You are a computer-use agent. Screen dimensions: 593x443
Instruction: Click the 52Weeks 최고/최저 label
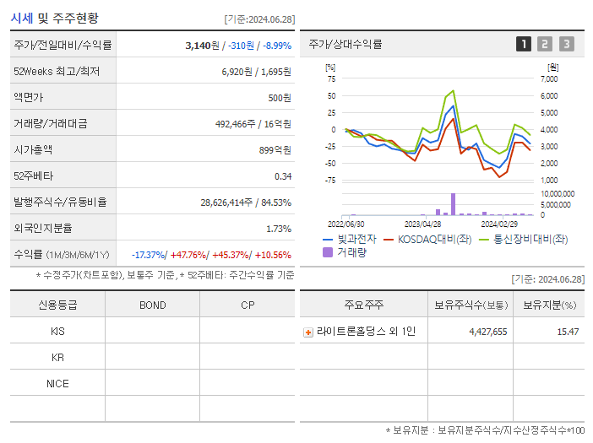[x=57, y=72]
